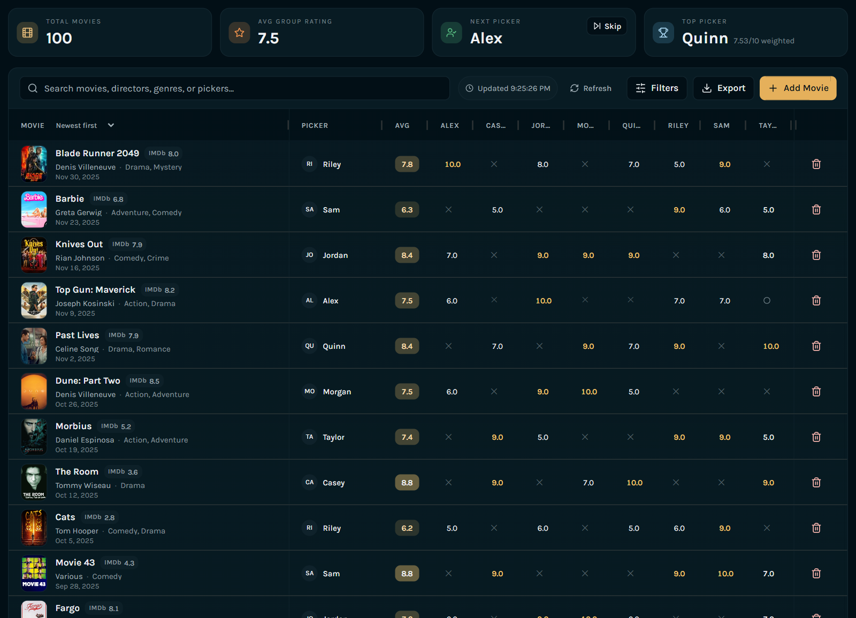Click Sam's 10.0 rating for Movie 43
Screen dimensions: 856x618
(725, 574)
